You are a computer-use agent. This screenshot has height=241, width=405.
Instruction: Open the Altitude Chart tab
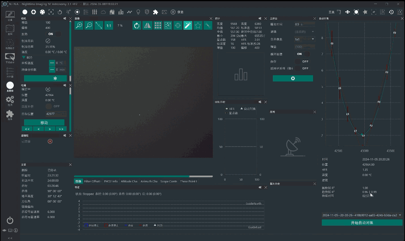(129, 181)
